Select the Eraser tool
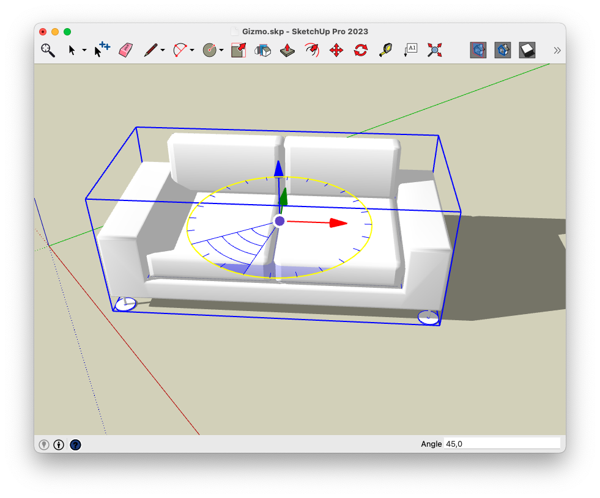Viewport: 600px width, 498px height. (x=125, y=50)
